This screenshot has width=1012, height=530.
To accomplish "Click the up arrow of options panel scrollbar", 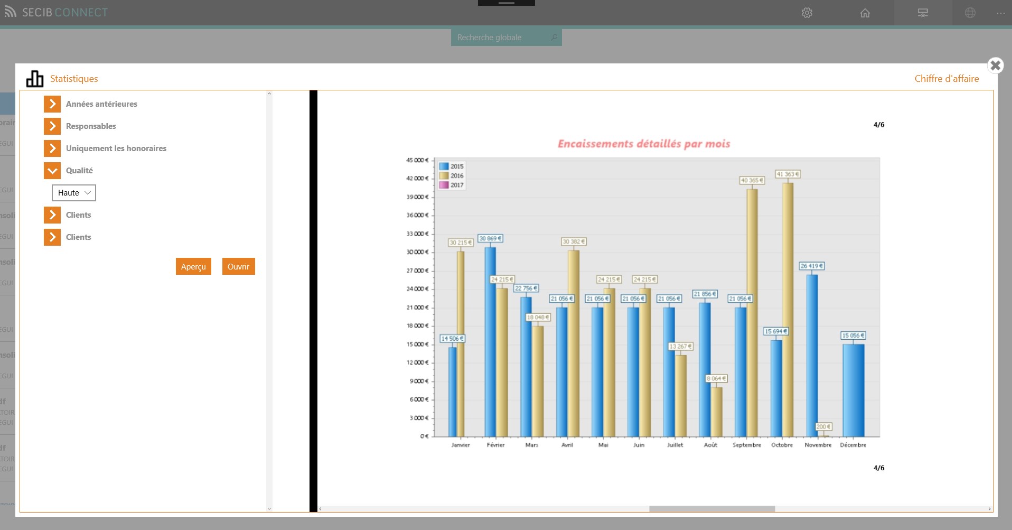I will point(269,94).
